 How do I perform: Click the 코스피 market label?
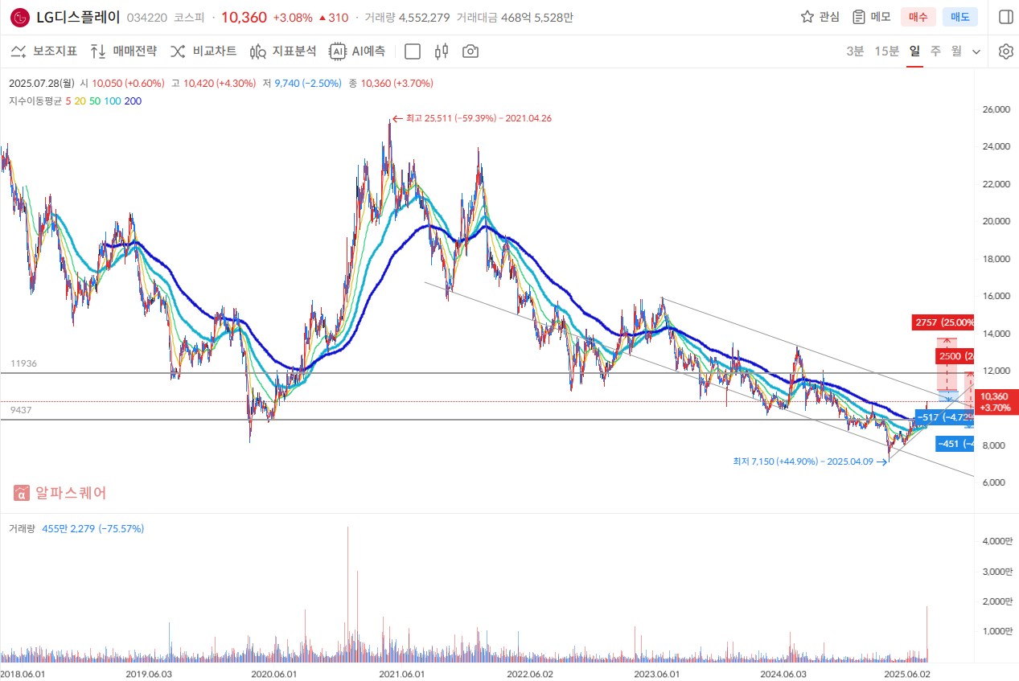point(189,17)
